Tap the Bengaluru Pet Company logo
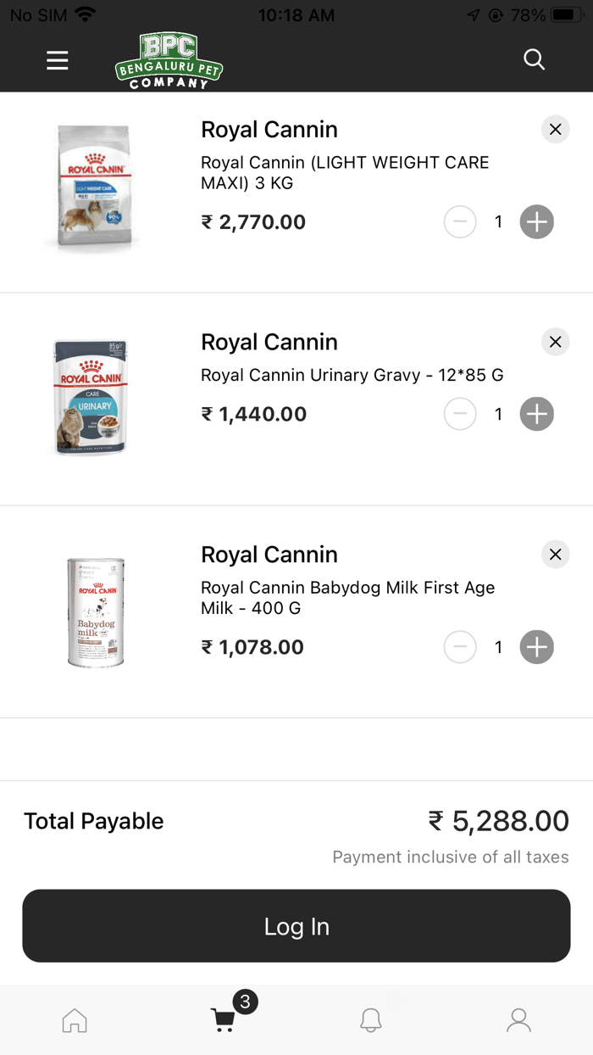Viewport: 593px width, 1055px height. pyautogui.click(x=169, y=59)
